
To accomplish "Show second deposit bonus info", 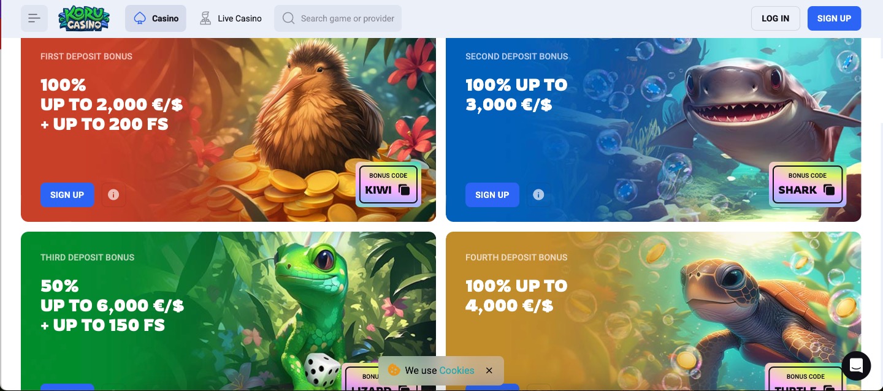I will (x=538, y=195).
